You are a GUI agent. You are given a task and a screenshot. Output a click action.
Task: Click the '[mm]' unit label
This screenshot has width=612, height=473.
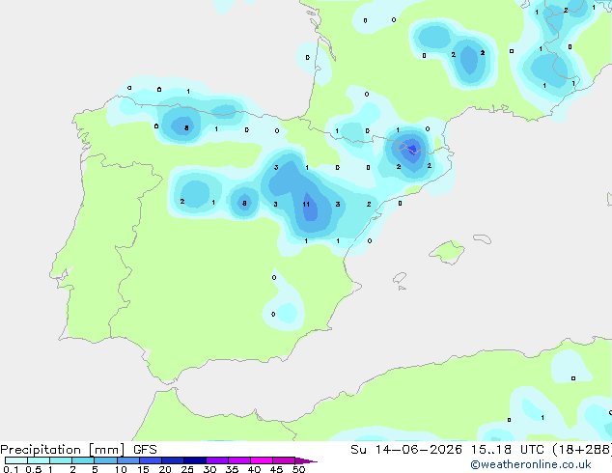(107, 450)
